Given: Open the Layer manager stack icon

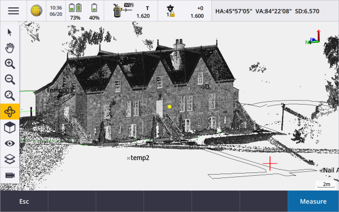Looking at the screenshot, I should pyautogui.click(x=10, y=159).
